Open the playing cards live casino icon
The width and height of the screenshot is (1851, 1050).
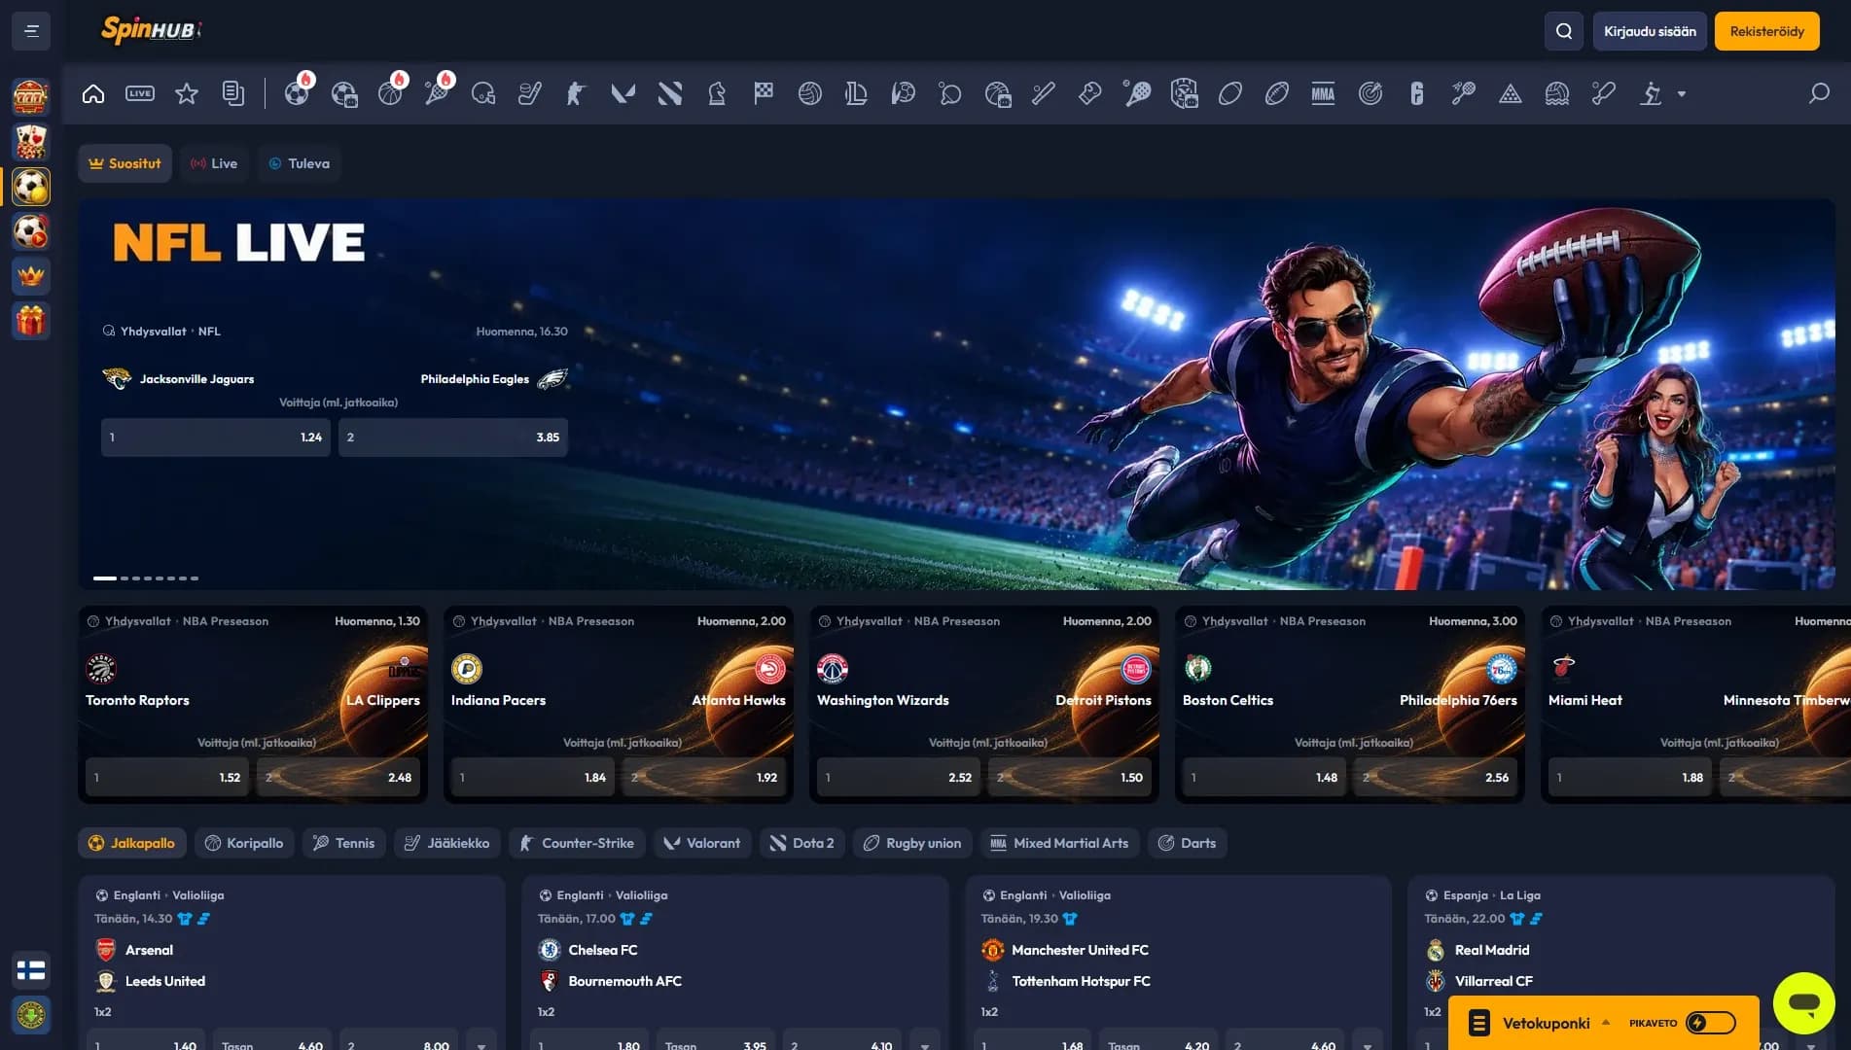(31, 142)
